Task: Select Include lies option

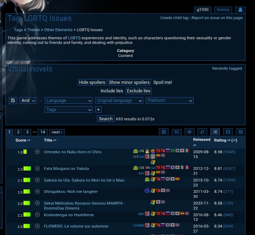Action: click(x=112, y=91)
